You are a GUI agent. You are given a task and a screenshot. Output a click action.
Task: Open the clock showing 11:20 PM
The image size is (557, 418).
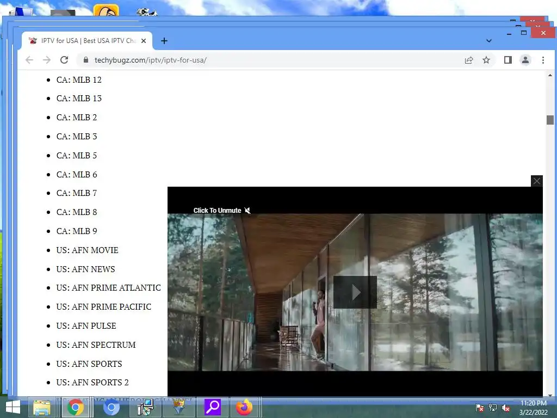click(x=534, y=408)
